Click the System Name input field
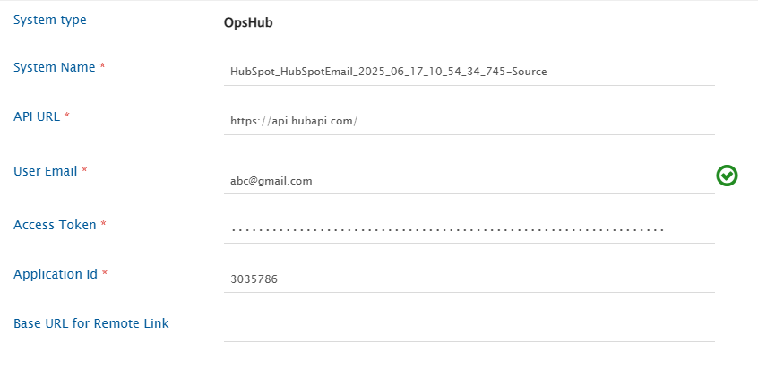Viewport: 758px width, 369px height. coord(469,71)
